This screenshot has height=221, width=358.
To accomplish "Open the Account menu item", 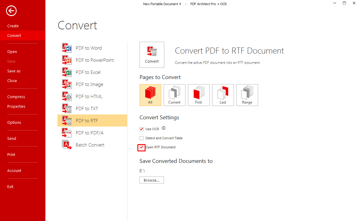I will [x=14, y=170].
